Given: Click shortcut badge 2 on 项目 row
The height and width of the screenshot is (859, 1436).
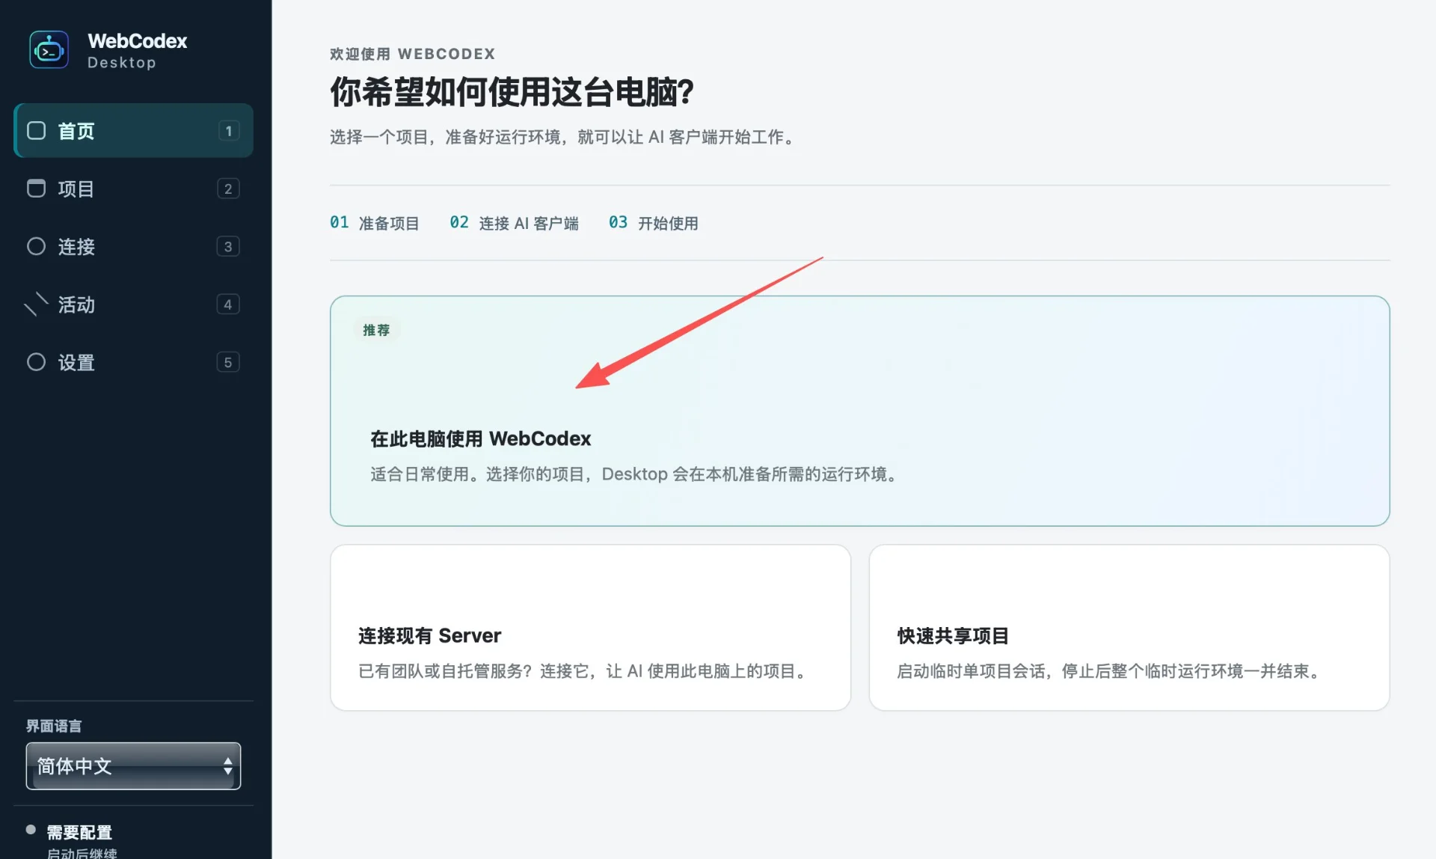Looking at the screenshot, I should coord(228,189).
